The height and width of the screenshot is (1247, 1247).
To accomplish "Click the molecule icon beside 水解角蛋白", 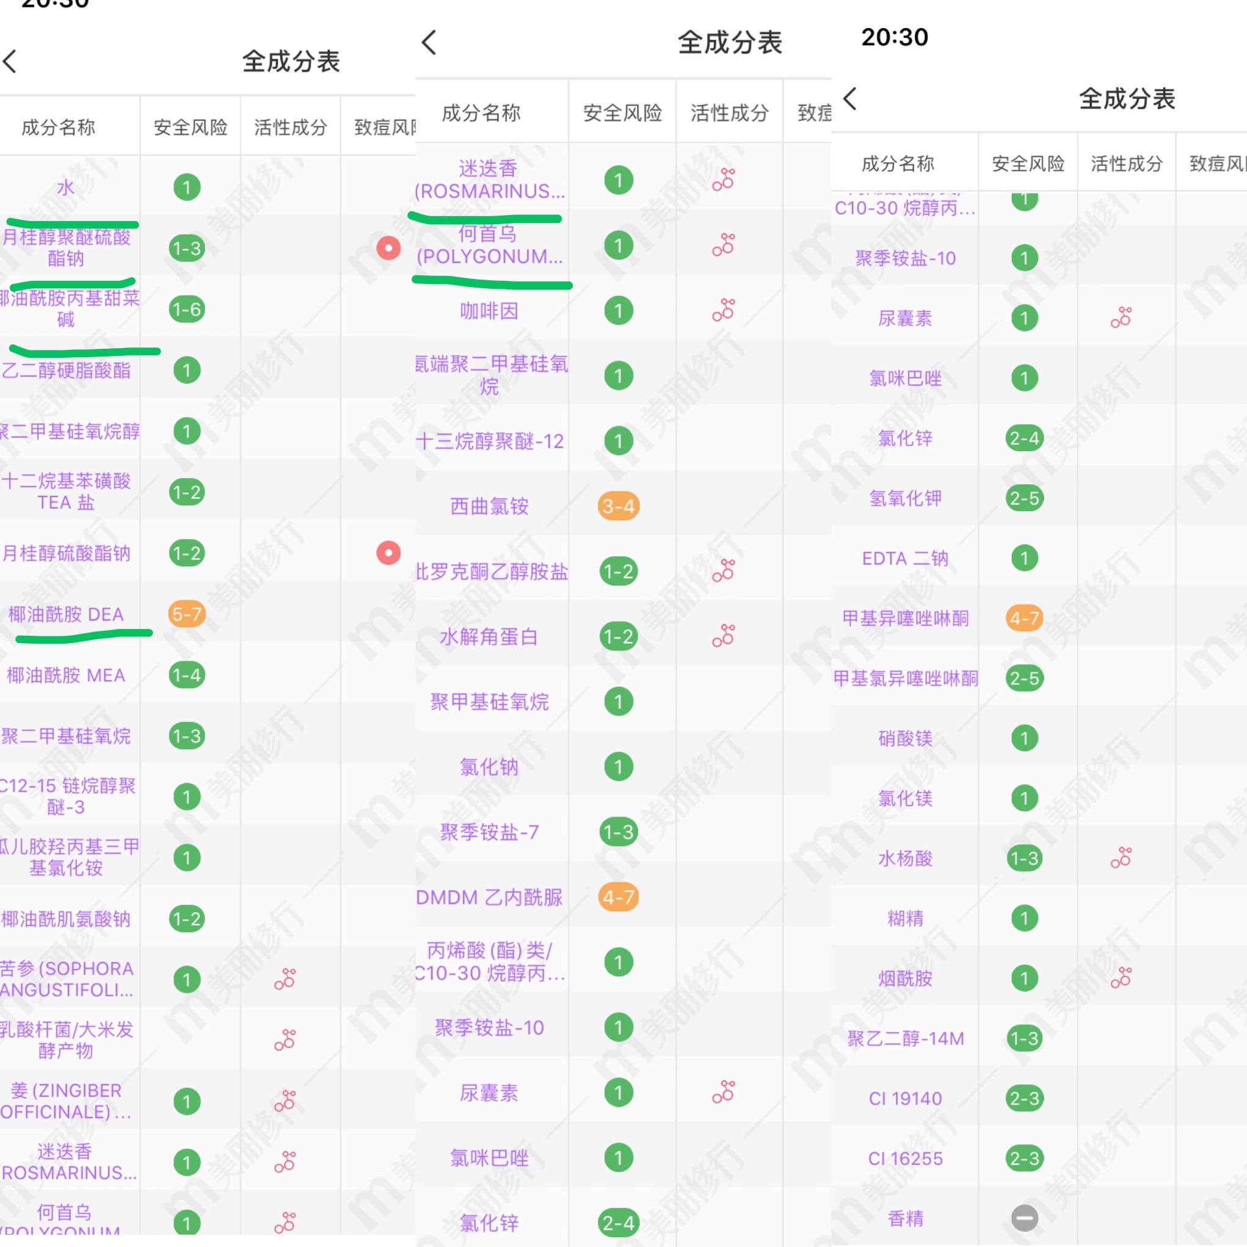I will [x=724, y=635].
